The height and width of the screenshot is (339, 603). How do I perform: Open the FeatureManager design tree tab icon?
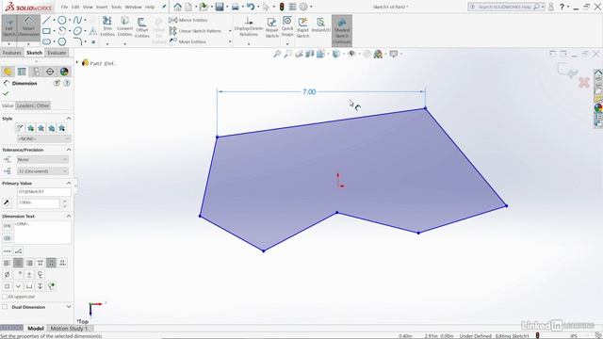(8, 72)
